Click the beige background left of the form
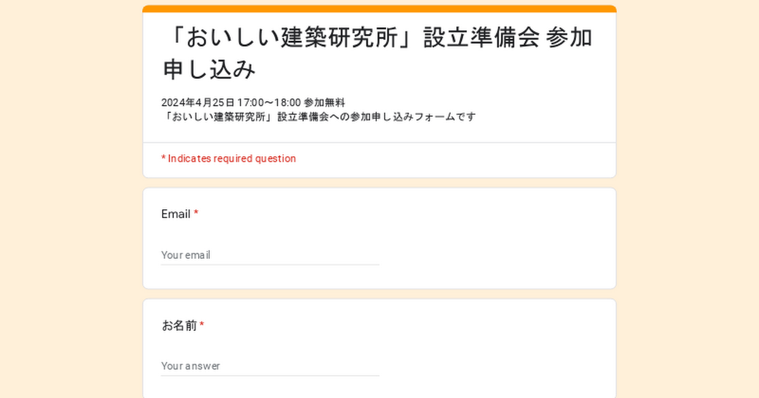Viewport: 759px width, 398px height. coord(70,202)
